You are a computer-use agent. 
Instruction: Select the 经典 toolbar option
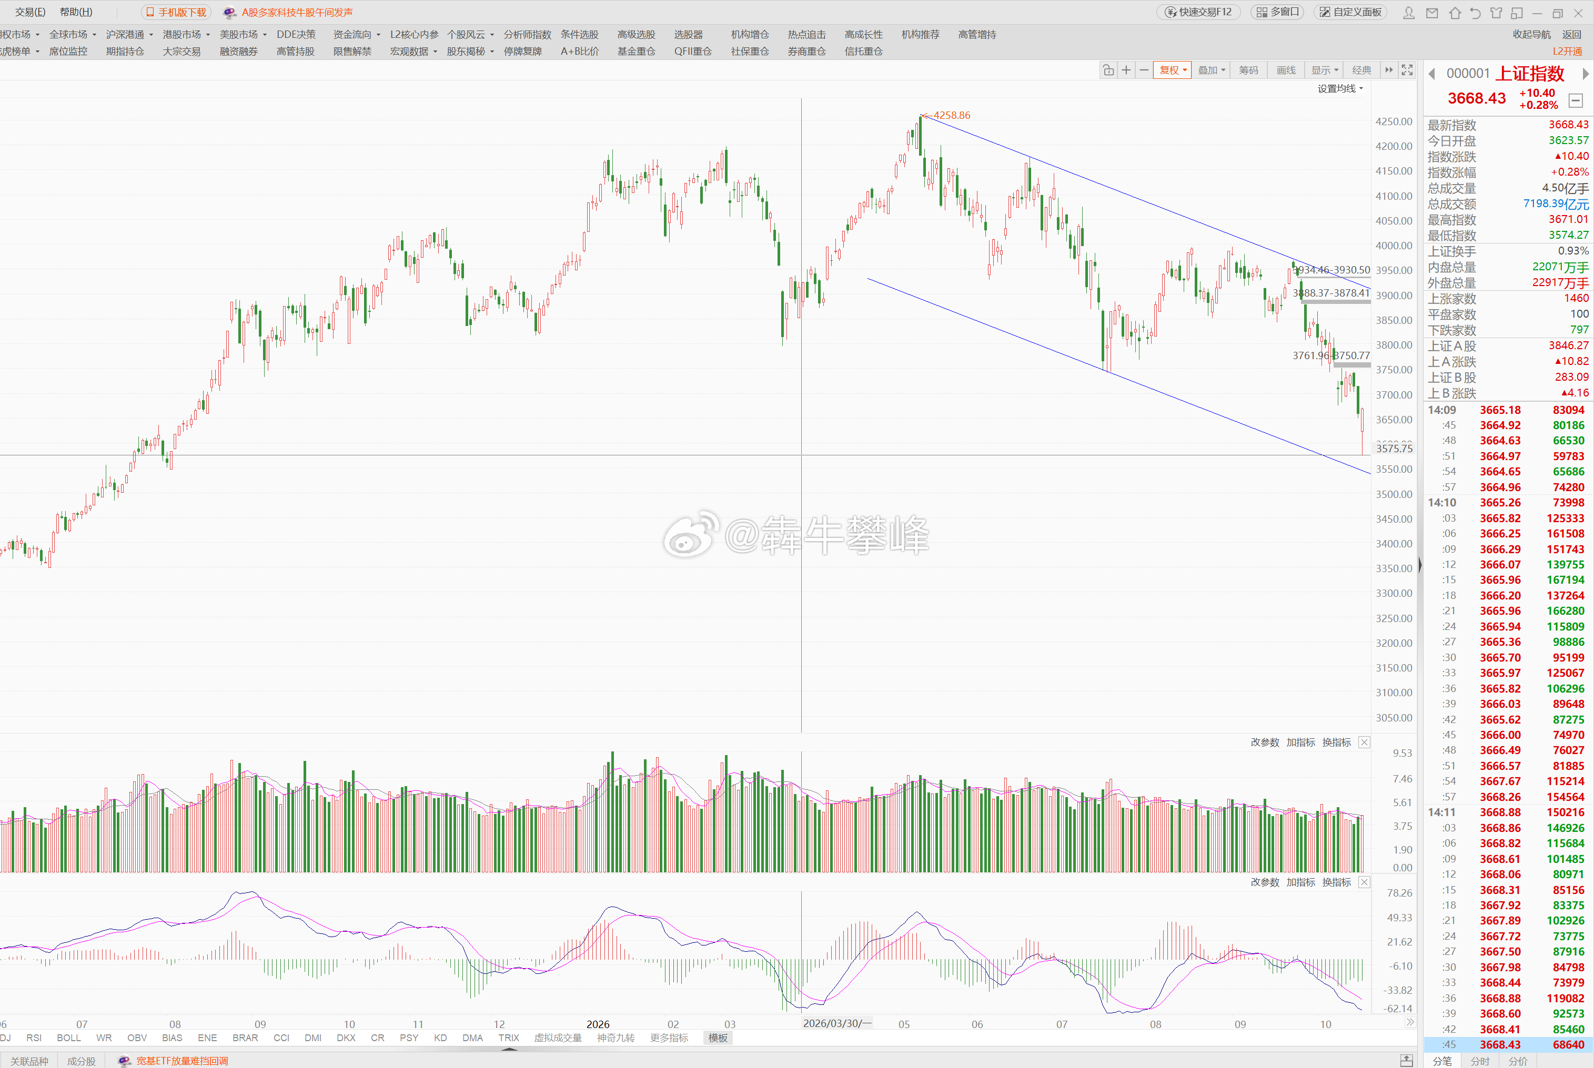tap(1361, 70)
